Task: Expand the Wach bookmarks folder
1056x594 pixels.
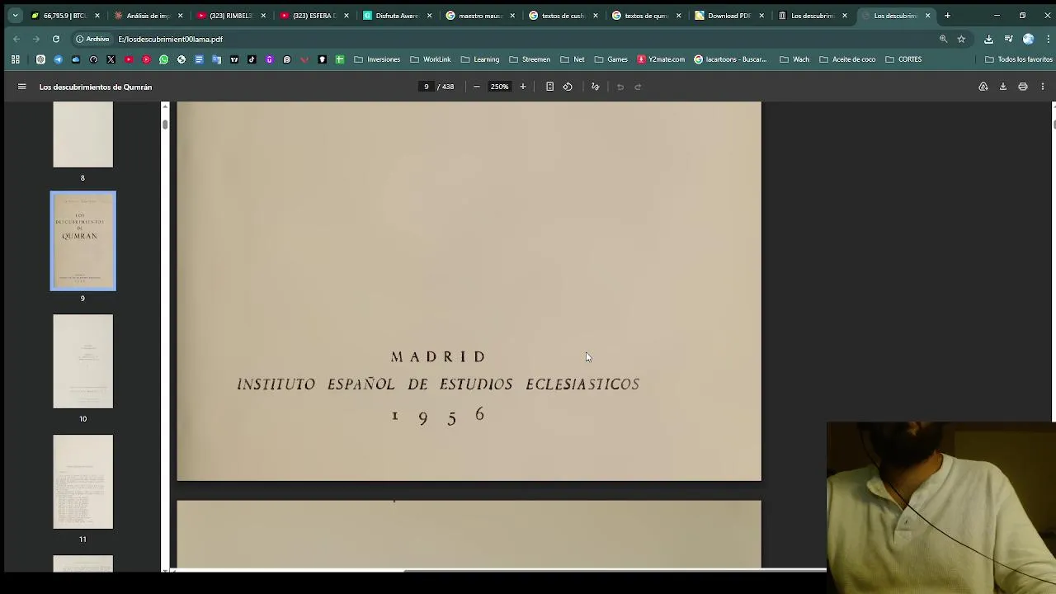Action: (x=794, y=59)
